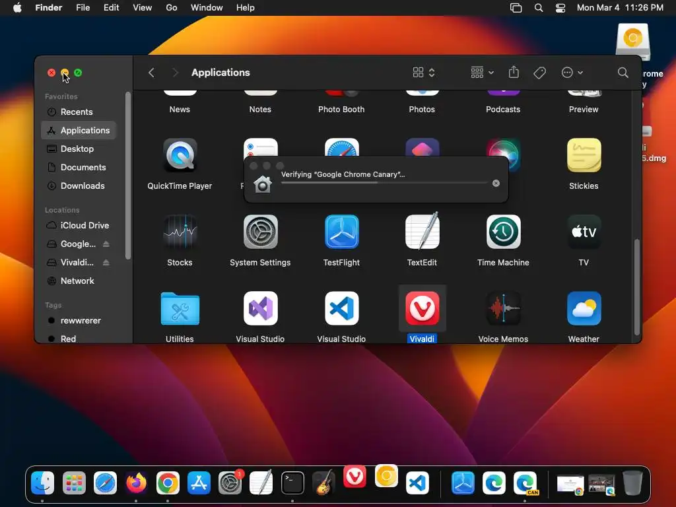
Task: Open the icon view switcher dropdown
Action: 424,73
